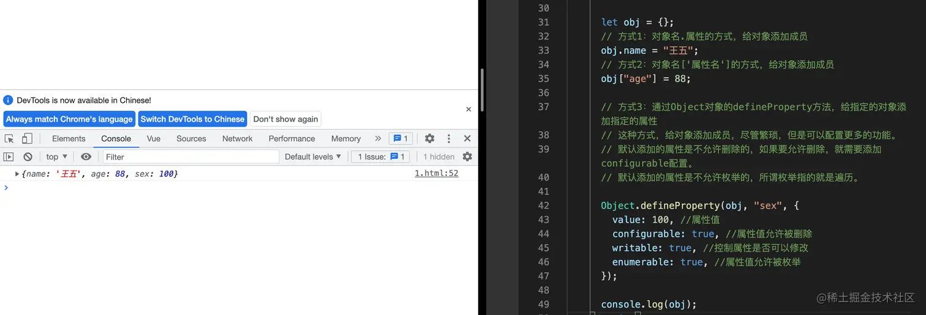Open the top JavaScript context dropdown
The width and height of the screenshot is (926, 315).
[57, 157]
